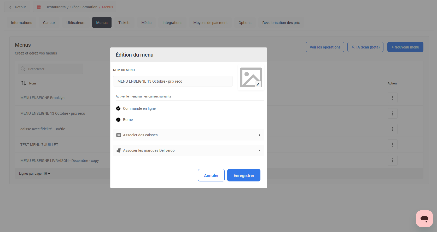Click the IA Scan (beta) button
Image resolution: width=437 pixels, height=232 pixels.
click(x=365, y=47)
